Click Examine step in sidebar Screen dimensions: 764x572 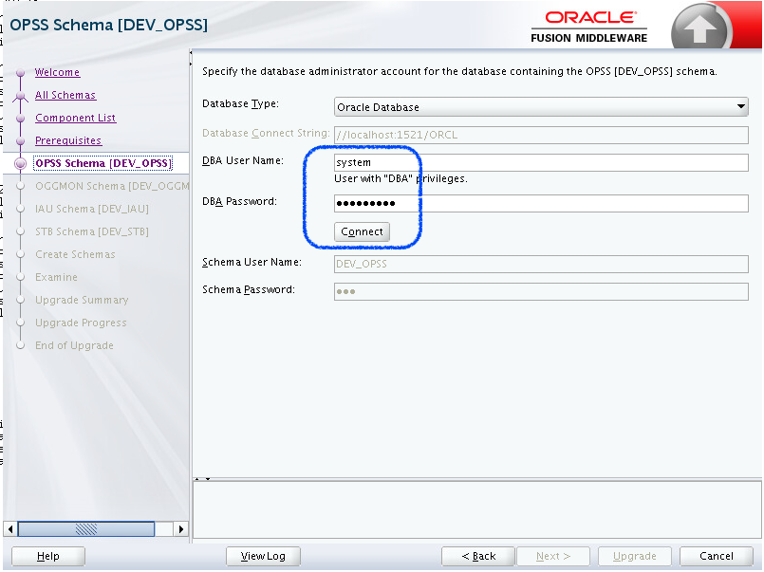[56, 278]
